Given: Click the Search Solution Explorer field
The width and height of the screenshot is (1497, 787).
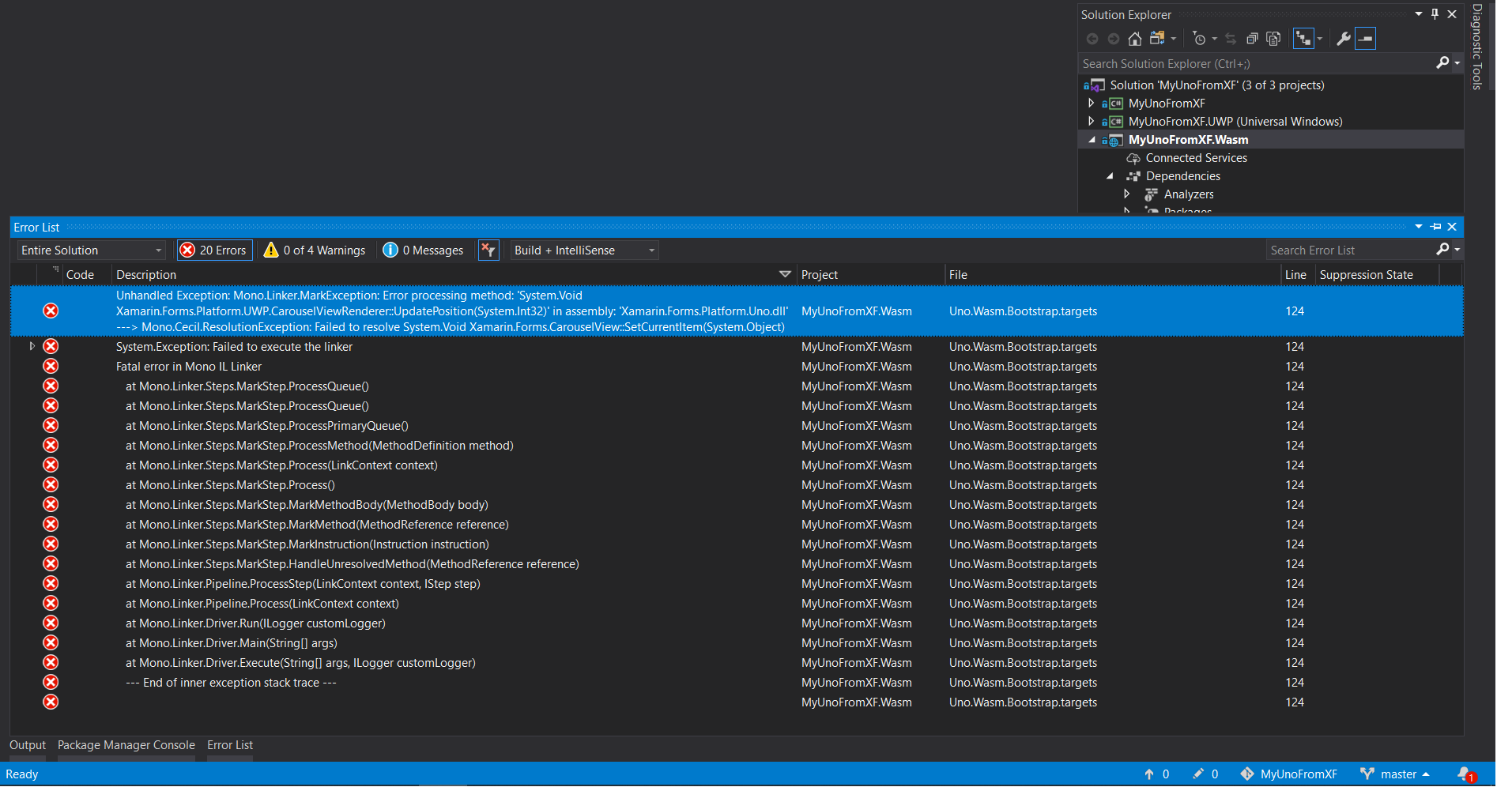Looking at the screenshot, I should pos(1257,63).
